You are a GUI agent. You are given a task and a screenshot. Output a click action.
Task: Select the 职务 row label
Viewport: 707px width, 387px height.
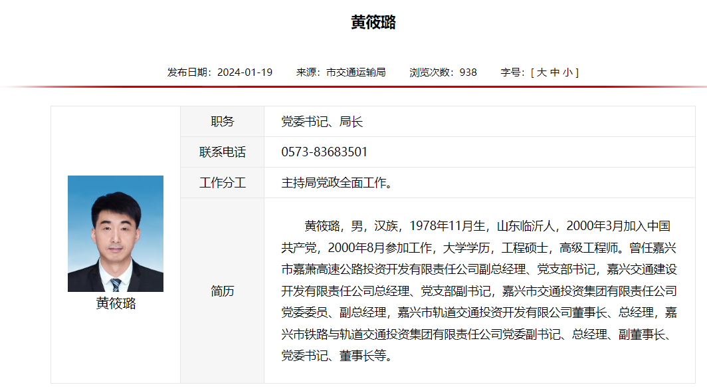223,122
